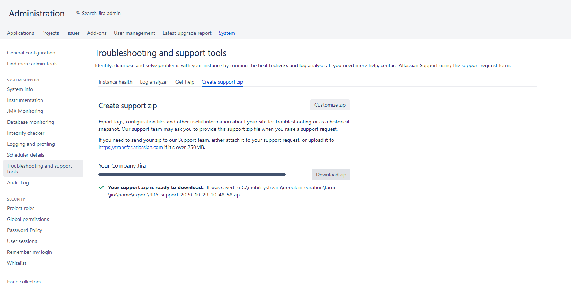Click the search magnifier icon
This screenshot has width=571, height=290.
pyautogui.click(x=78, y=13)
